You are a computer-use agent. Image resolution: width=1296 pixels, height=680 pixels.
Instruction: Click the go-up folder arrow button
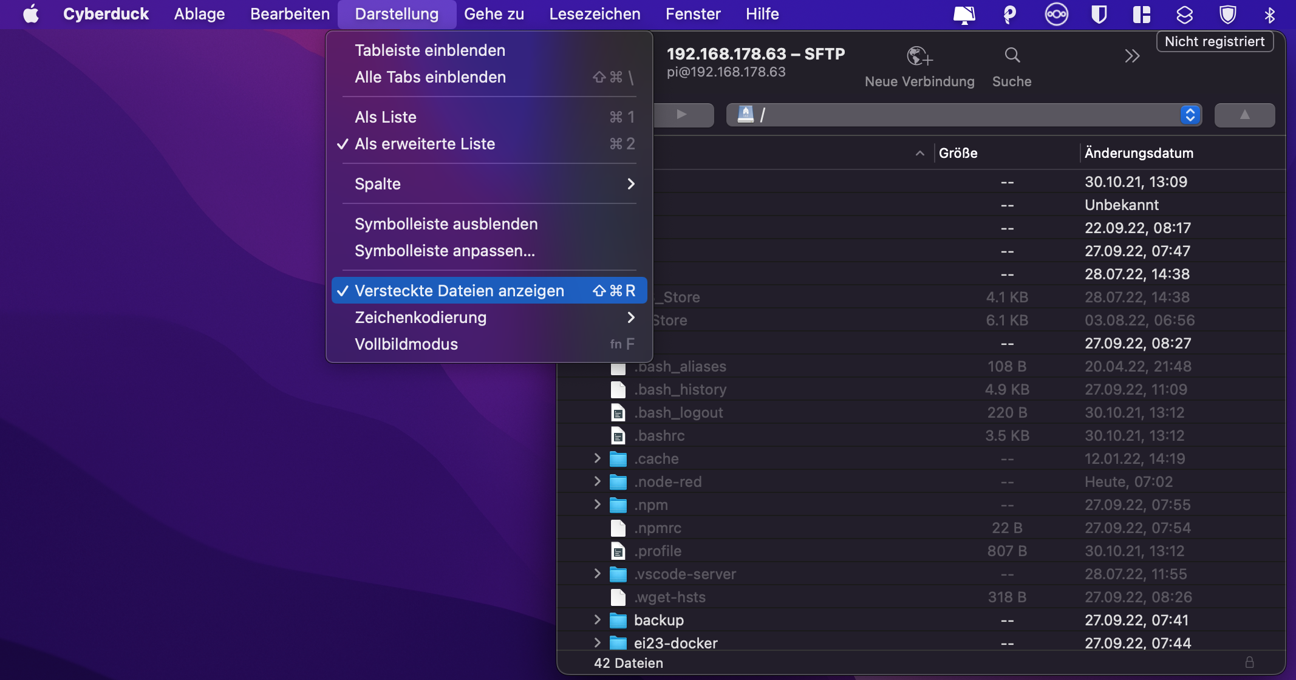1244,115
